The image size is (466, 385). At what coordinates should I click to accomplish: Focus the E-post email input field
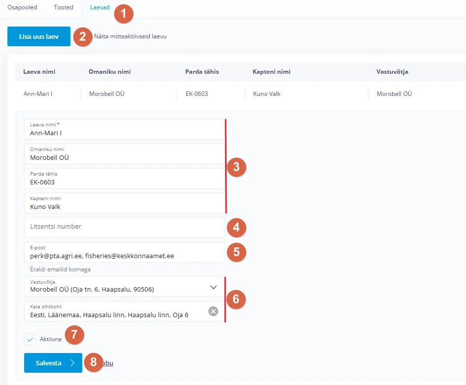click(123, 256)
